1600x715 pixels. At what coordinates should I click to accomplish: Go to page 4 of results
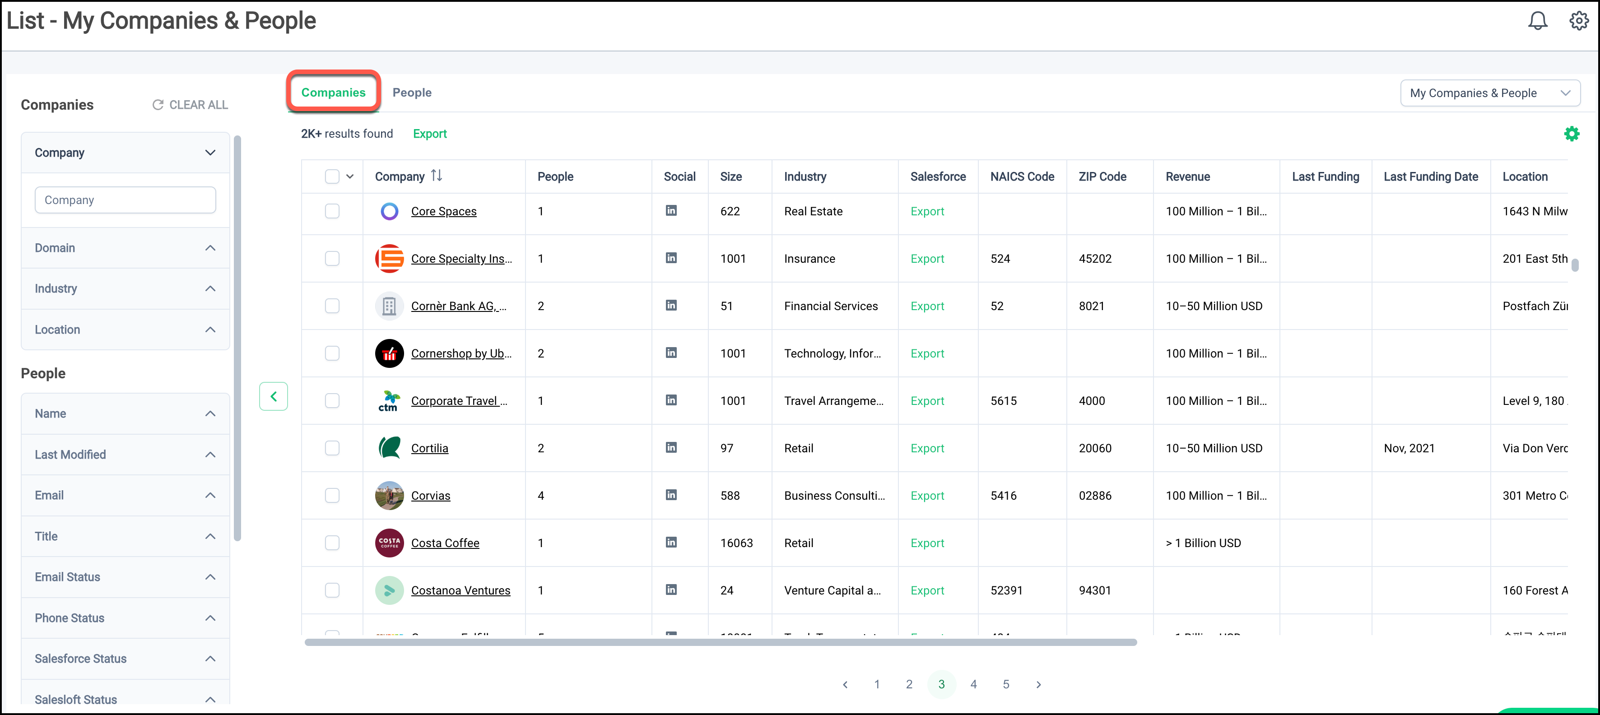[973, 684]
